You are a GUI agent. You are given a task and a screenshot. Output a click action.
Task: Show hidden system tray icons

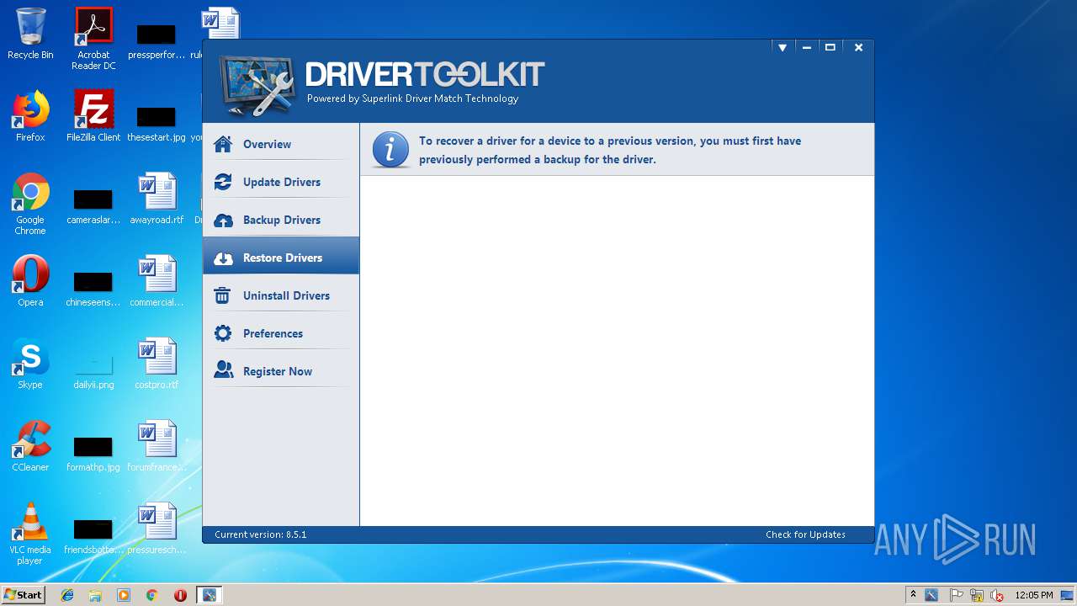tap(913, 595)
